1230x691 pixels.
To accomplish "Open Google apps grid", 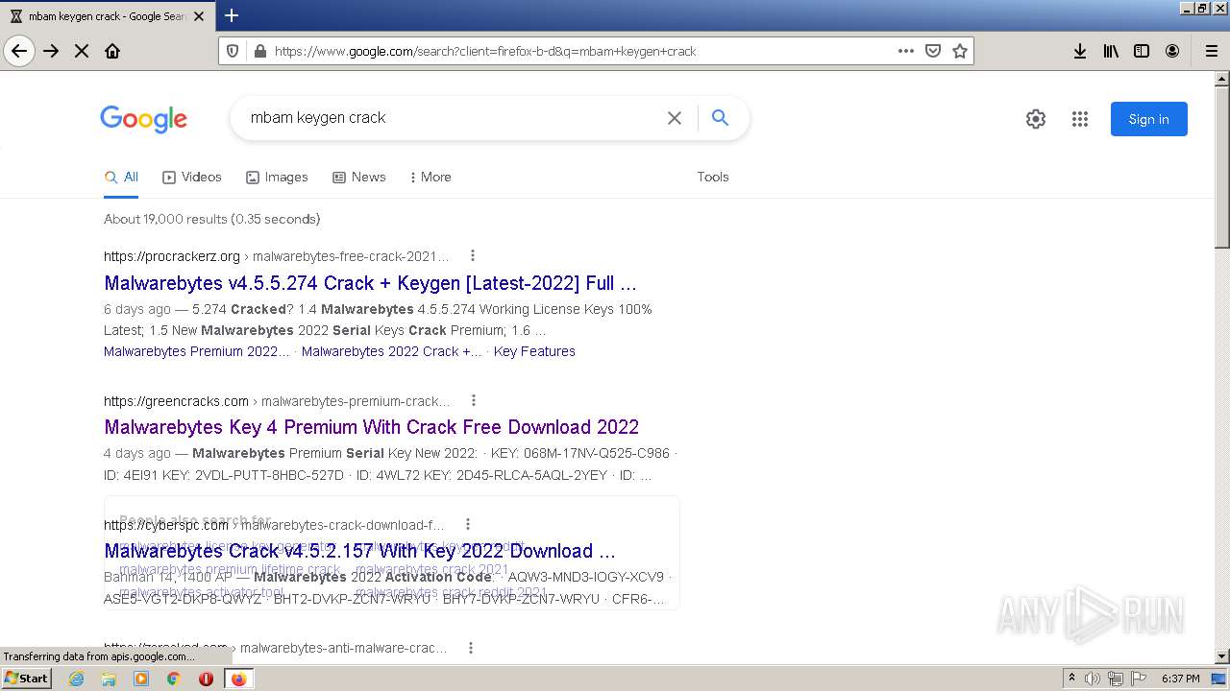I will pyautogui.click(x=1080, y=119).
